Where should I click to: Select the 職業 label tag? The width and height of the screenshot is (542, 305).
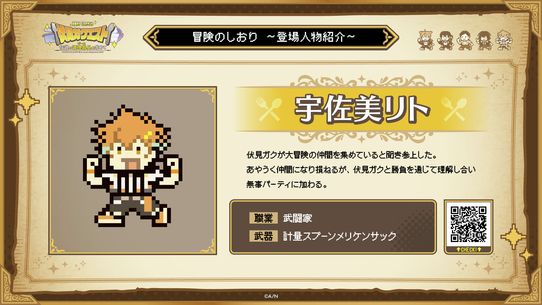point(263,218)
